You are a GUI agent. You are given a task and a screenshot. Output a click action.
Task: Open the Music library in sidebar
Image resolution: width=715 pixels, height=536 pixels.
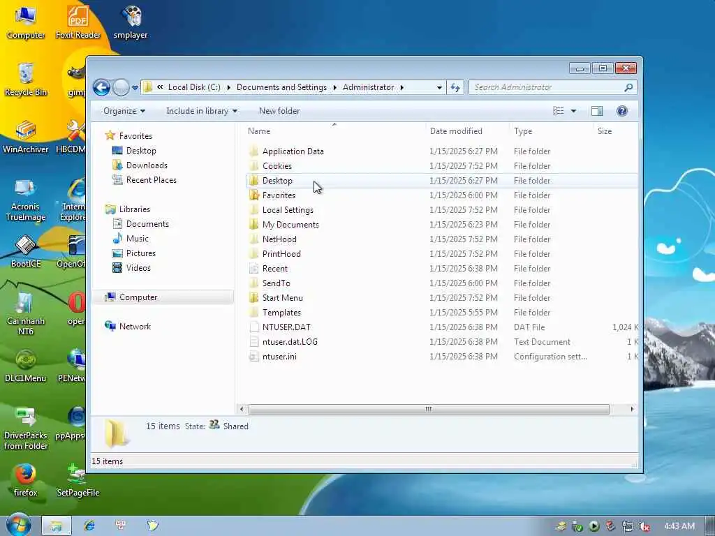coord(138,239)
